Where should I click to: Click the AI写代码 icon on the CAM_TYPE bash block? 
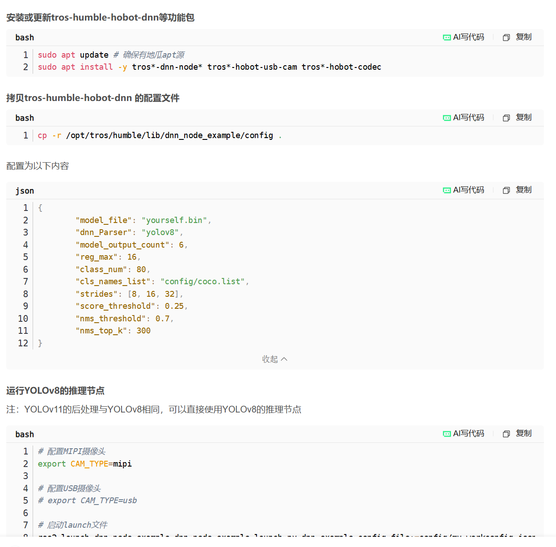463,433
